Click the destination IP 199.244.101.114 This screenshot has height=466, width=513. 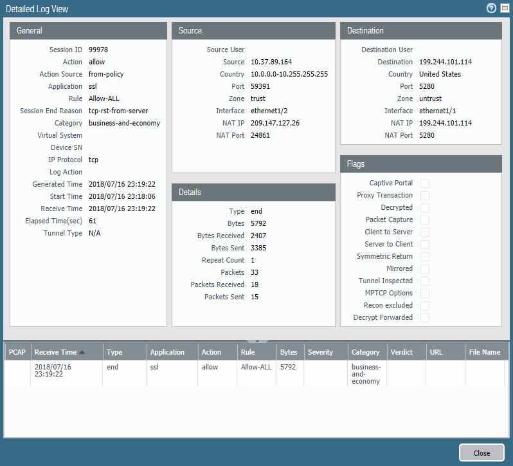click(446, 62)
